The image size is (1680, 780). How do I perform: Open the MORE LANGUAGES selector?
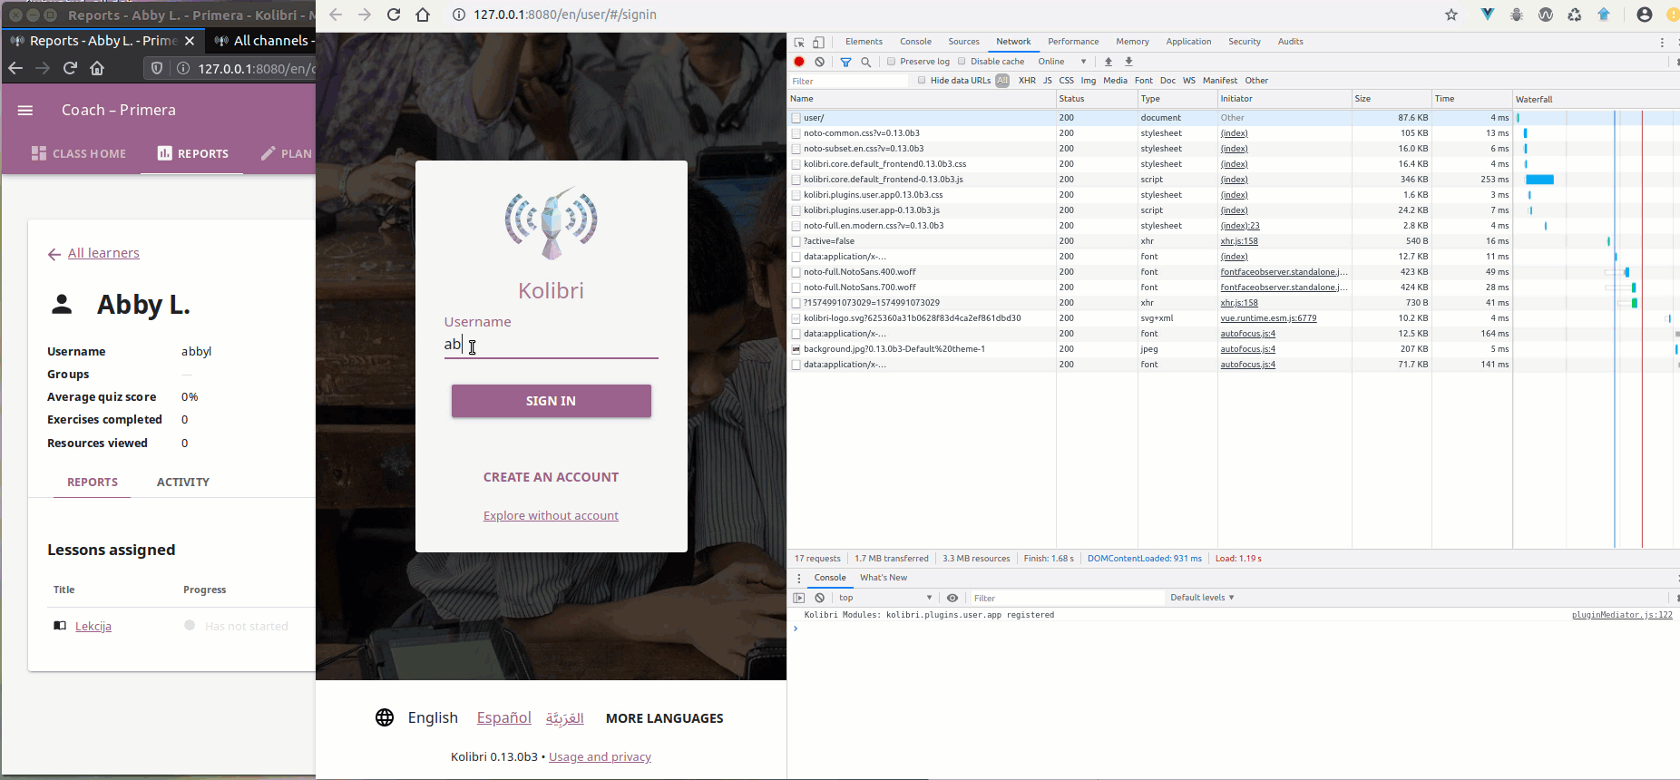[665, 718]
